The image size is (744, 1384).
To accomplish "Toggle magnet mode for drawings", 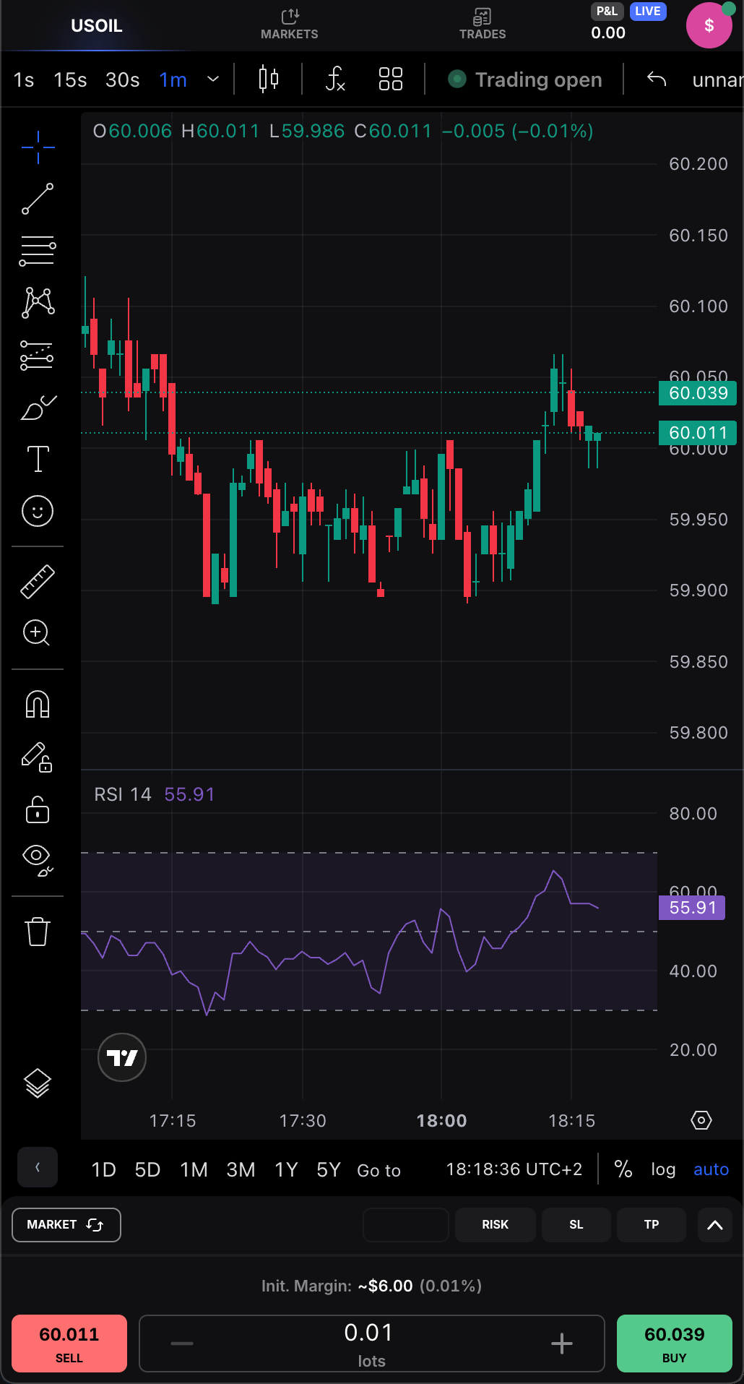I will [x=38, y=704].
